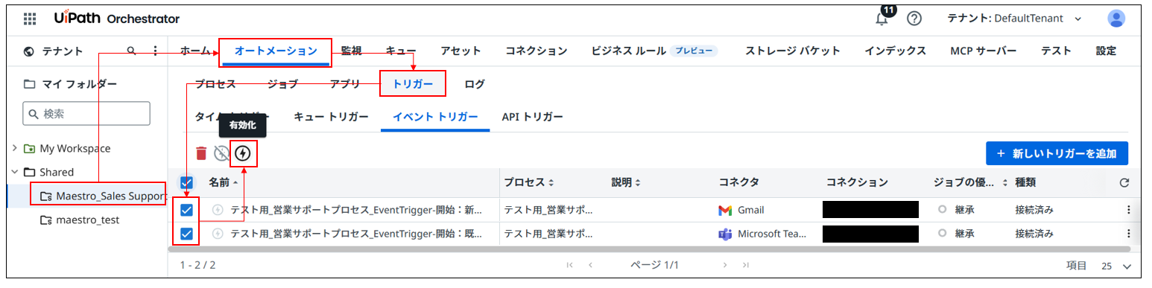The height and width of the screenshot is (288, 1152).
Task: Sort by the 名前 column
Action: click(x=224, y=182)
